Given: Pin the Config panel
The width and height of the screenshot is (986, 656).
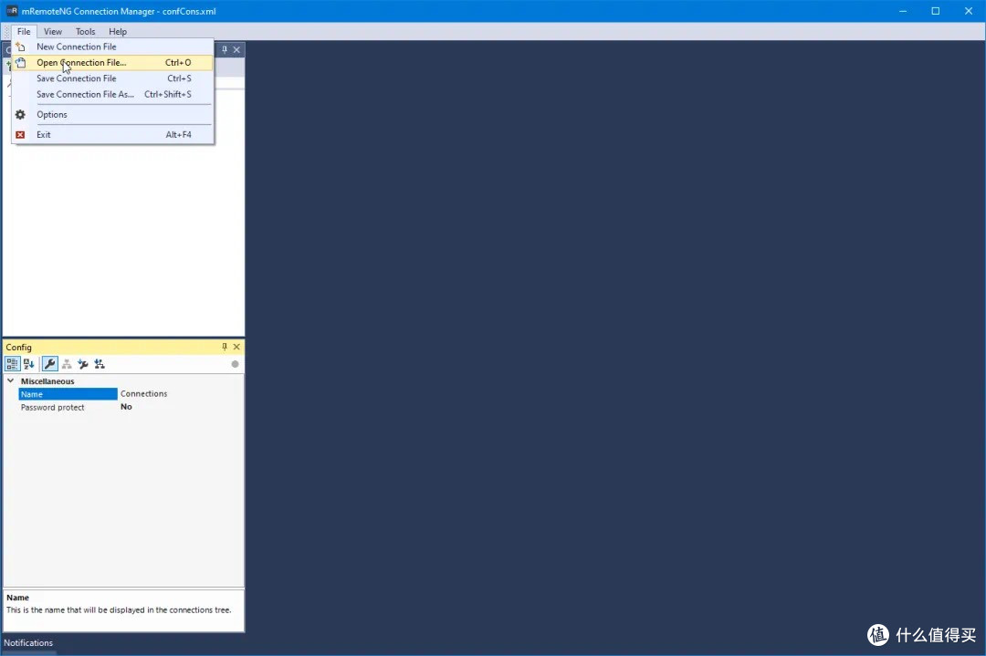Looking at the screenshot, I should tap(225, 347).
